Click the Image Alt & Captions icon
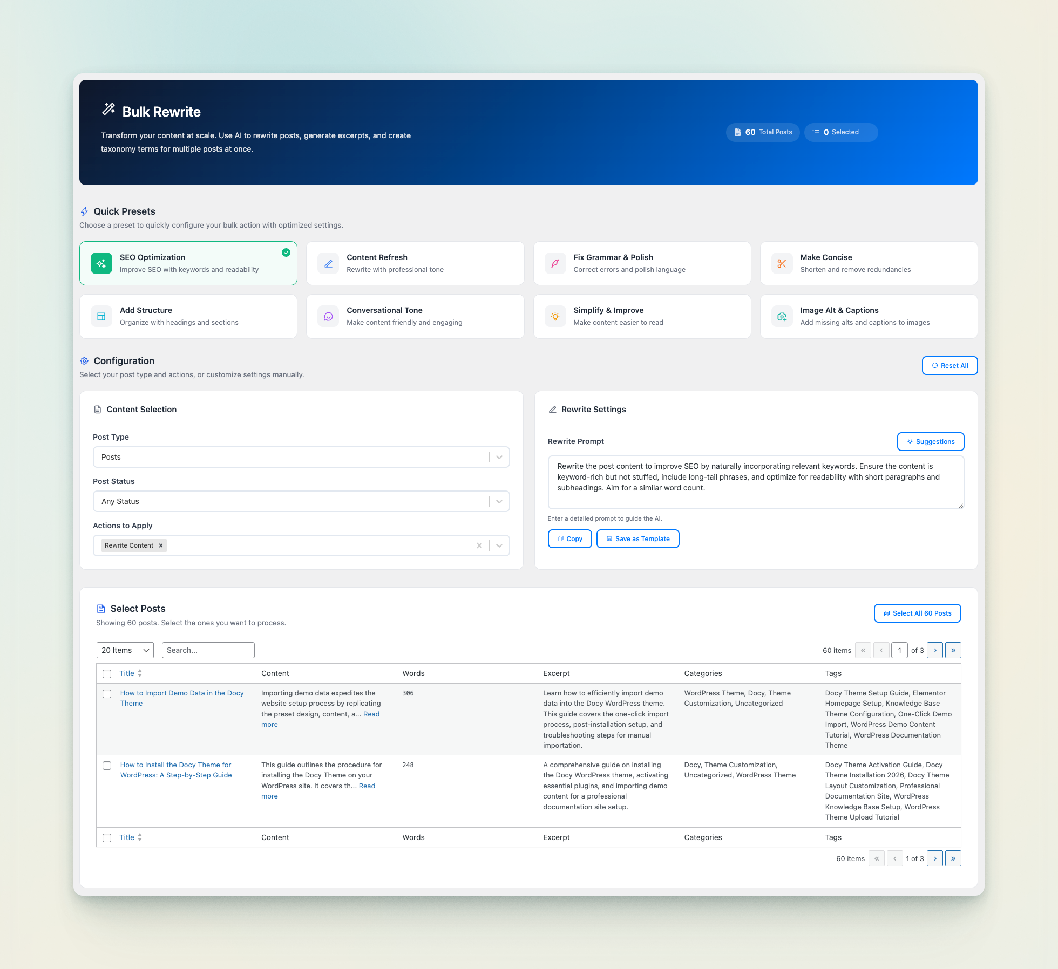The width and height of the screenshot is (1058, 969). (x=782, y=316)
